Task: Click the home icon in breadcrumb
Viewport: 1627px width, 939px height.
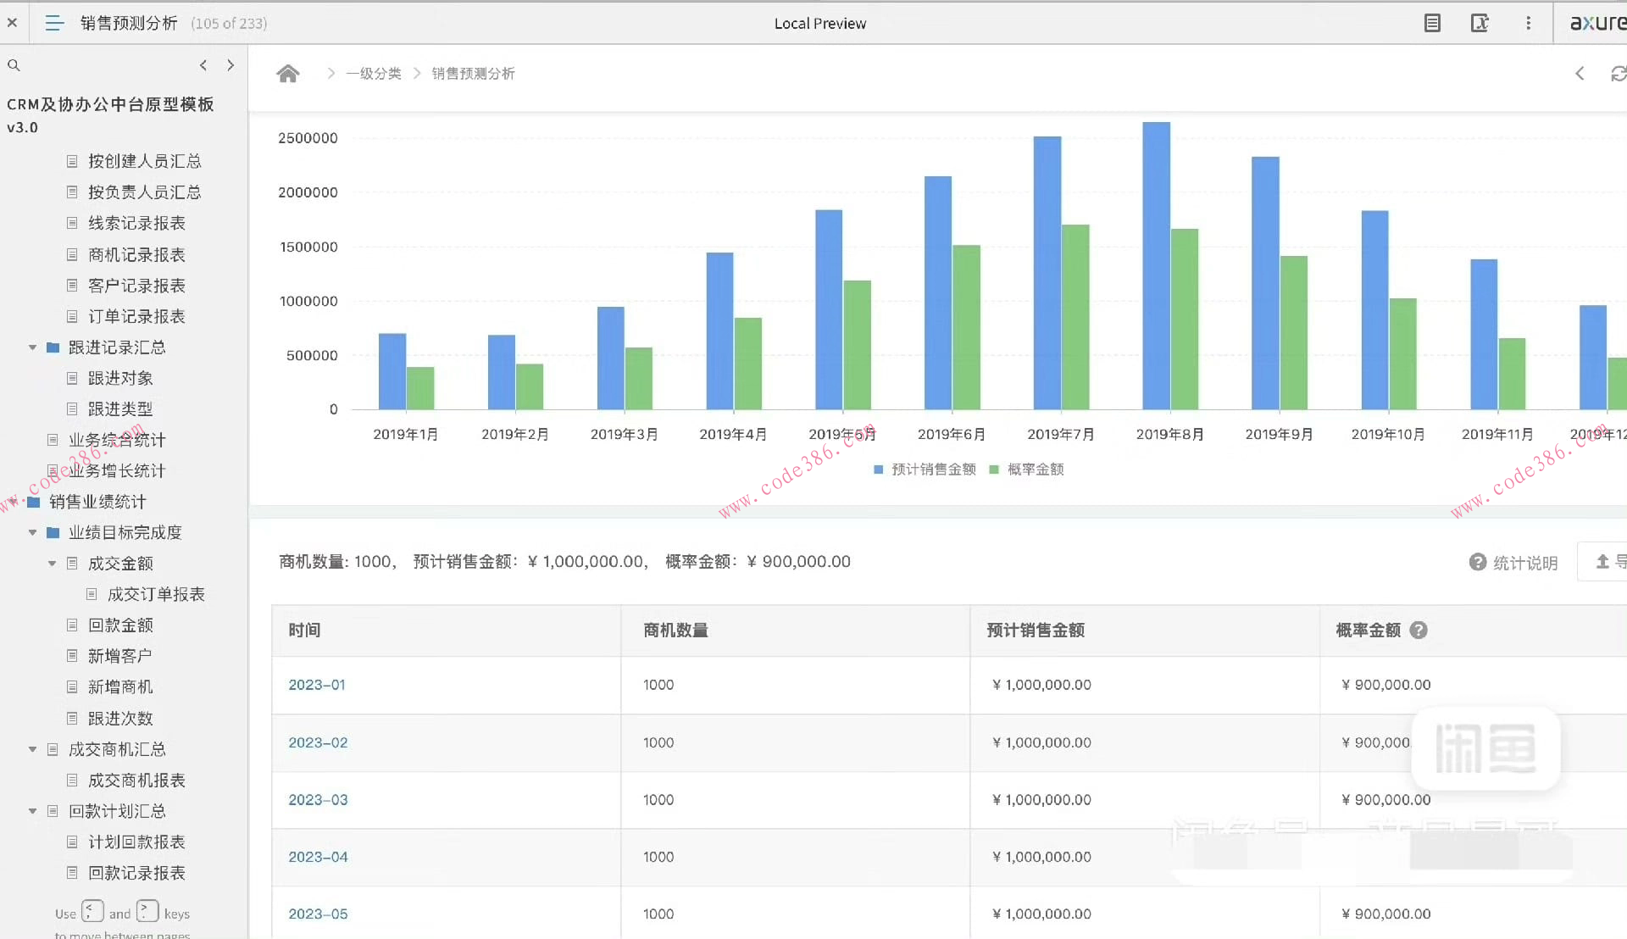Action: tap(288, 74)
